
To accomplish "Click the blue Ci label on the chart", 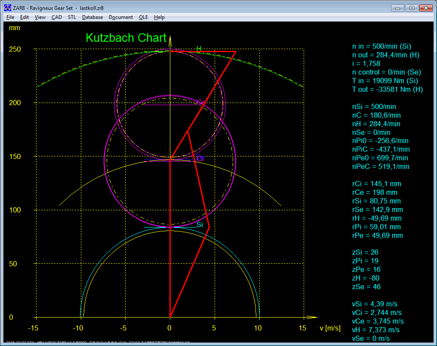I will [200, 159].
